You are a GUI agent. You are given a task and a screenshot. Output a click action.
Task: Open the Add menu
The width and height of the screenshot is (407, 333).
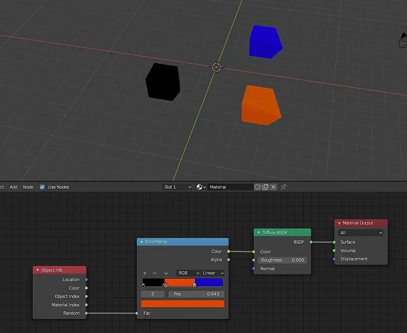pos(13,187)
